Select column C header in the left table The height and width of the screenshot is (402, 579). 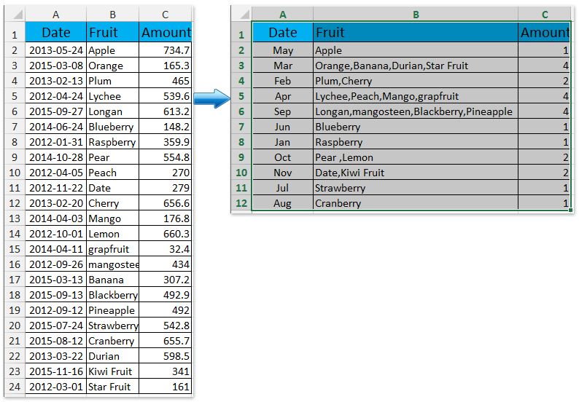pos(166,14)
